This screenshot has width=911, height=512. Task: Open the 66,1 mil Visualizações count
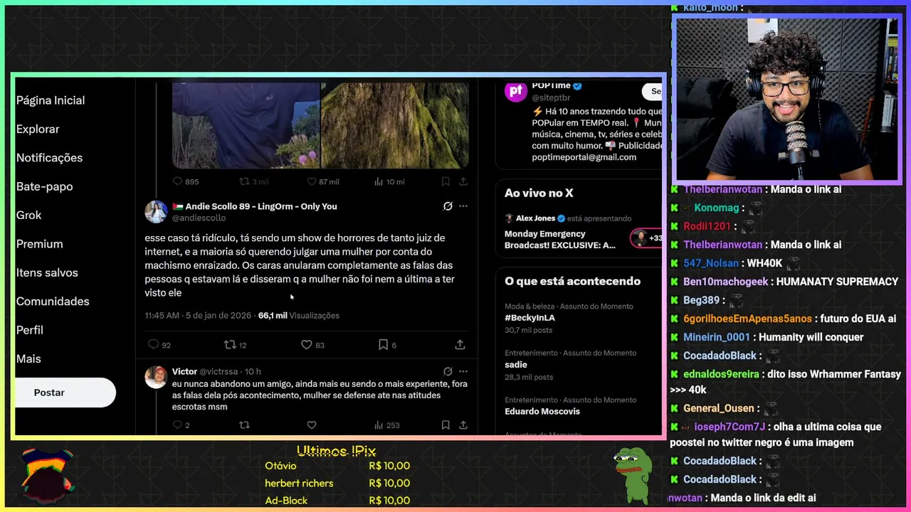click(298, 315)
